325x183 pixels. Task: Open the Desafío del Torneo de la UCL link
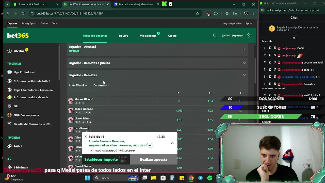[x=32, y=124]
